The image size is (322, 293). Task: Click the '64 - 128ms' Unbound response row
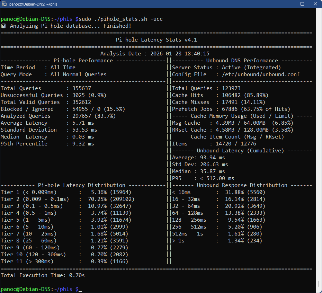(x=219, y=213)
